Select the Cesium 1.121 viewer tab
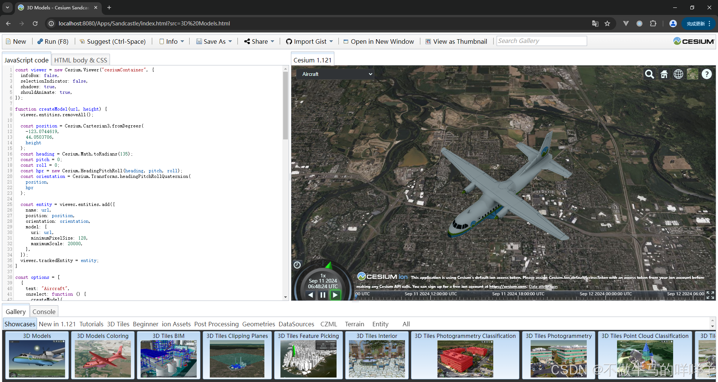The width and height of the screenshot is (718, 382). point(313,60)
